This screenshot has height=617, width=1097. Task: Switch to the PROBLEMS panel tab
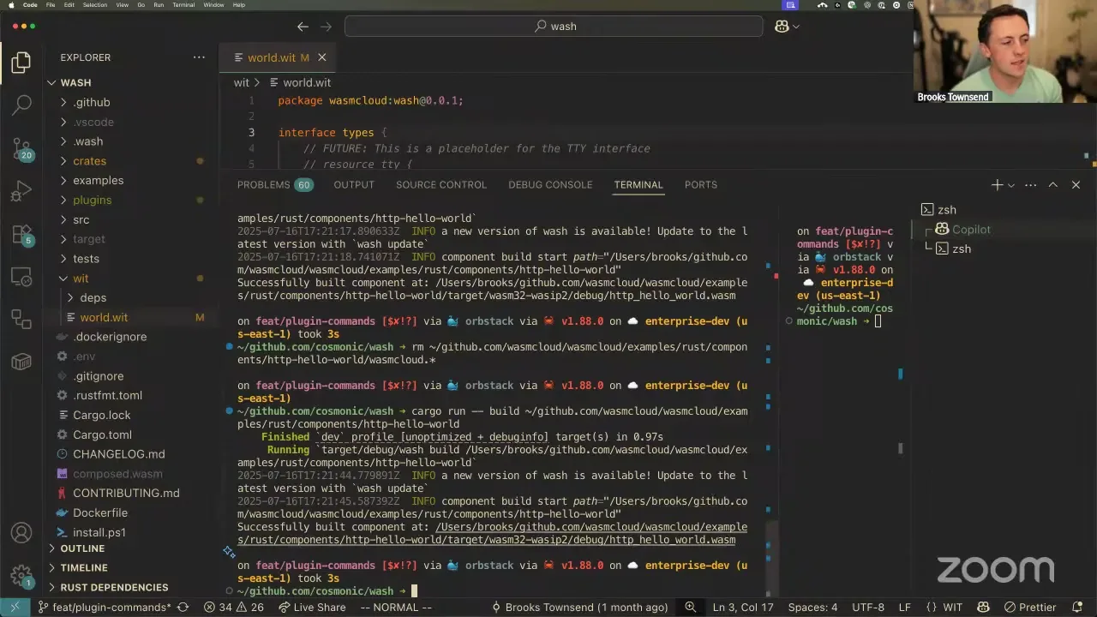pos(275,185)
